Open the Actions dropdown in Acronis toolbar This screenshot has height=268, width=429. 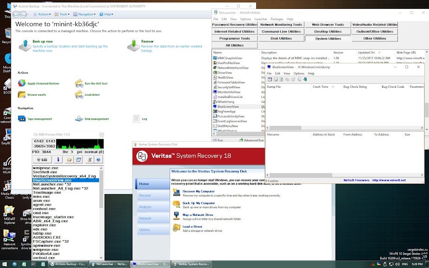[42, 14]
